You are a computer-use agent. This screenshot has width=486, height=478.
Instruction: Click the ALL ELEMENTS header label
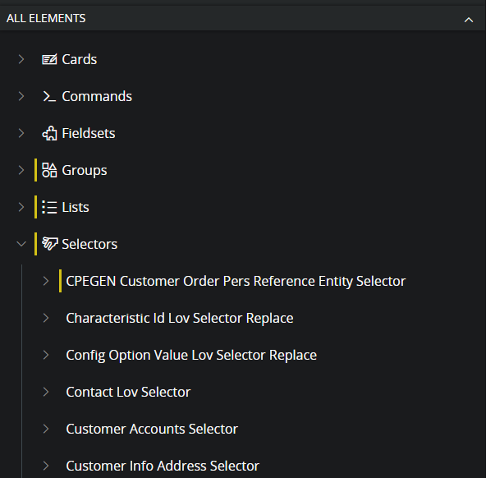tap(46, 18)
